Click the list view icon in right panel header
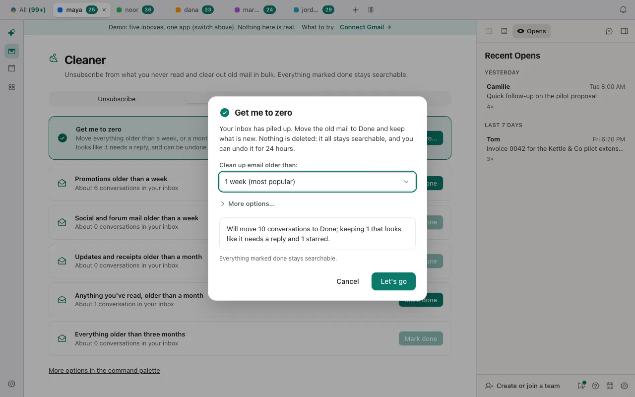The image size is (635, 397). pyautogui.click(x=489, y=31)
